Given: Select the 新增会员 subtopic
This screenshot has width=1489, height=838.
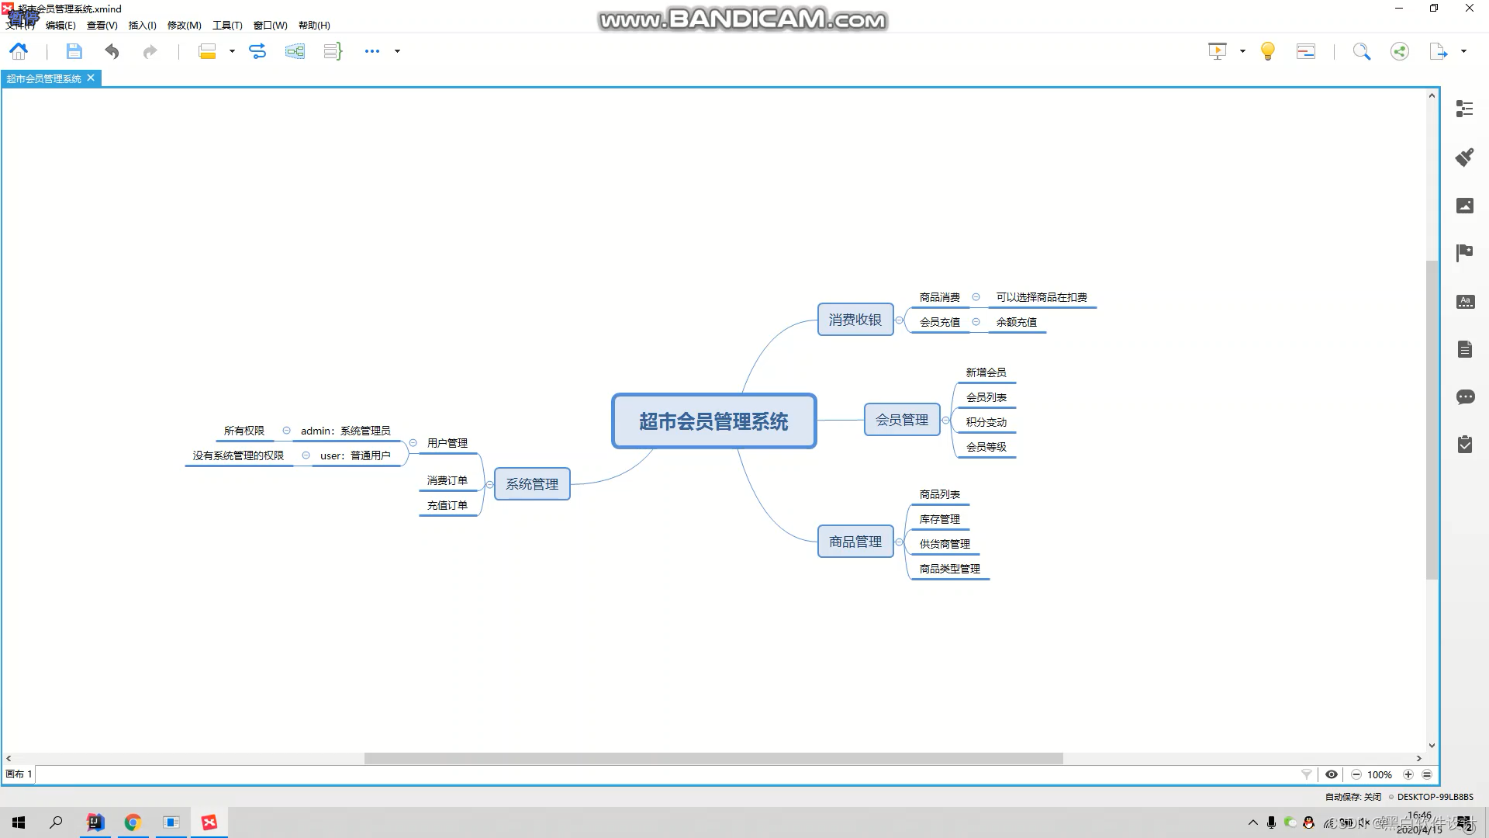Looking at the screenshot, I should 986,373.
